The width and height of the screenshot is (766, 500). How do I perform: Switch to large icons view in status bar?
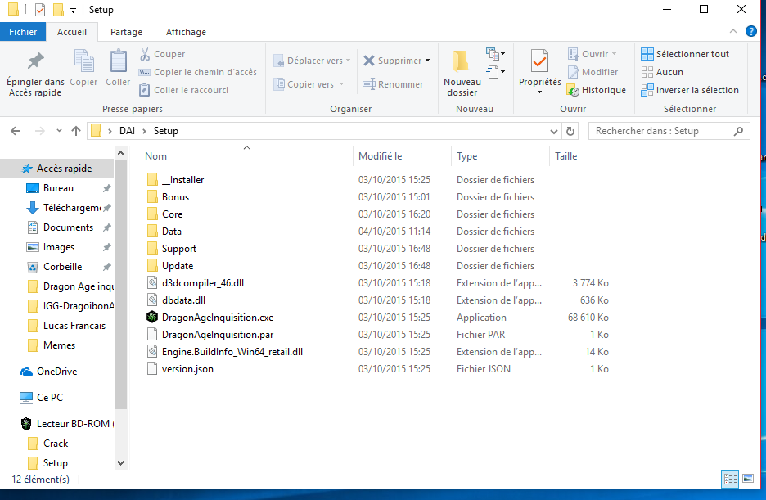click(746, 479)
